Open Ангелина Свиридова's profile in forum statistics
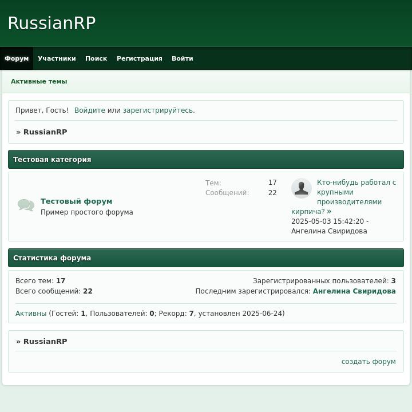The height and width of the screenshot is (412, 412). [x=354, y=291]
